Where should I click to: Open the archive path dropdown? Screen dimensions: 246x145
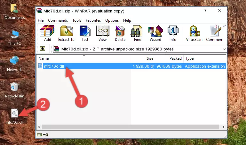(x=224, y=49)
